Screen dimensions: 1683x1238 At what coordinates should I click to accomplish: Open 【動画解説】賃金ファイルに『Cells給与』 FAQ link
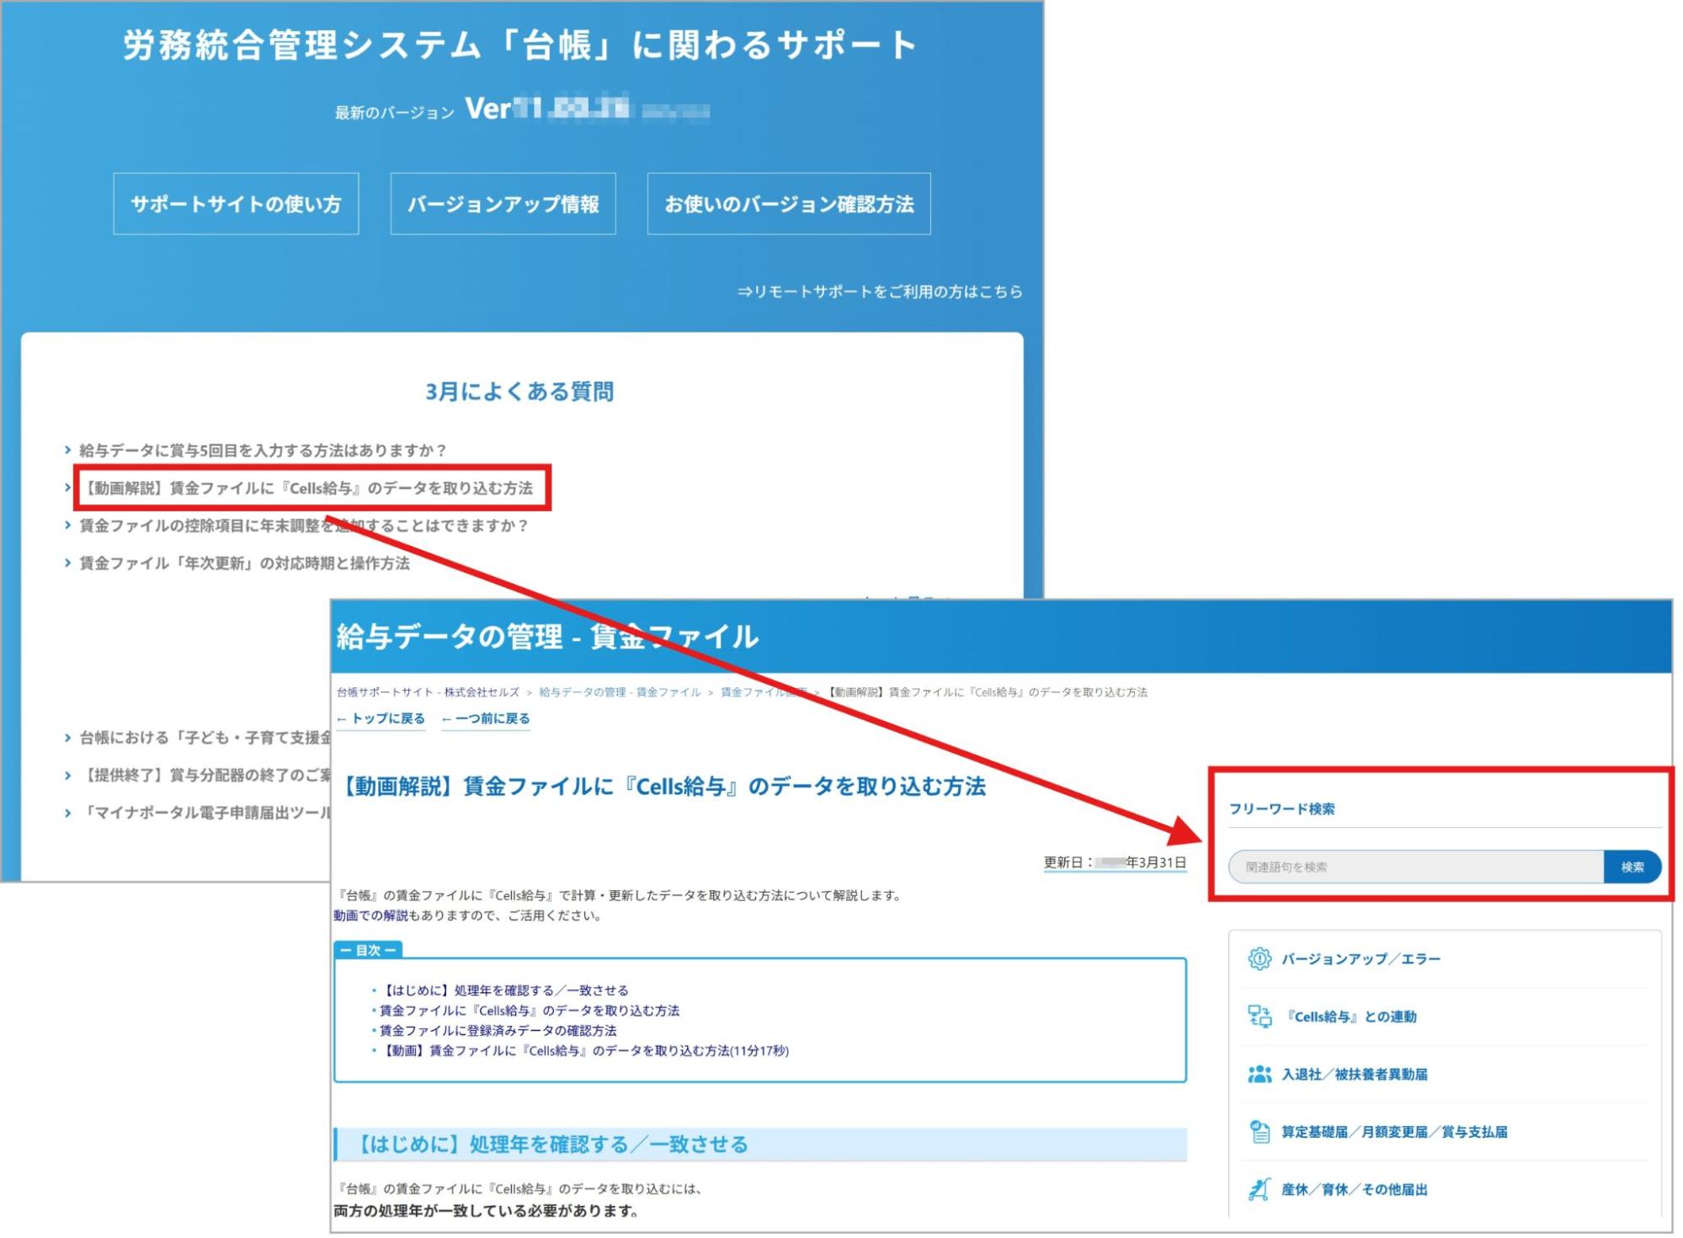point(310,488)
